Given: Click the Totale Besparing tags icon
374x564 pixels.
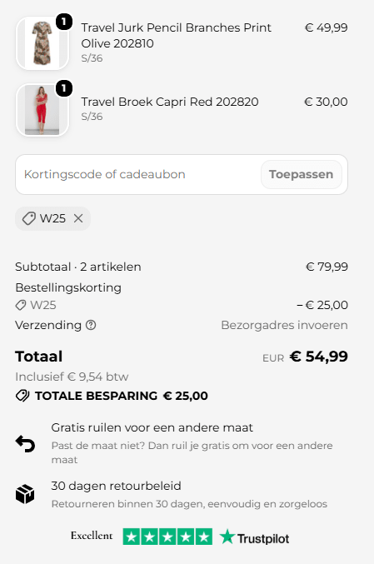Looking at the screenshot, I should click(22, 396).
